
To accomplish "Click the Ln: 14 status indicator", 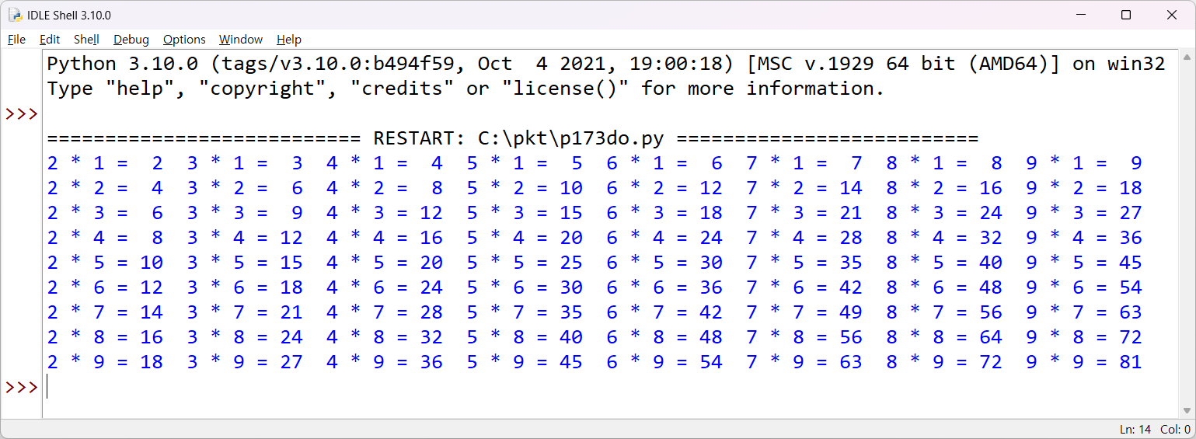I will [x=1135, y=429].
